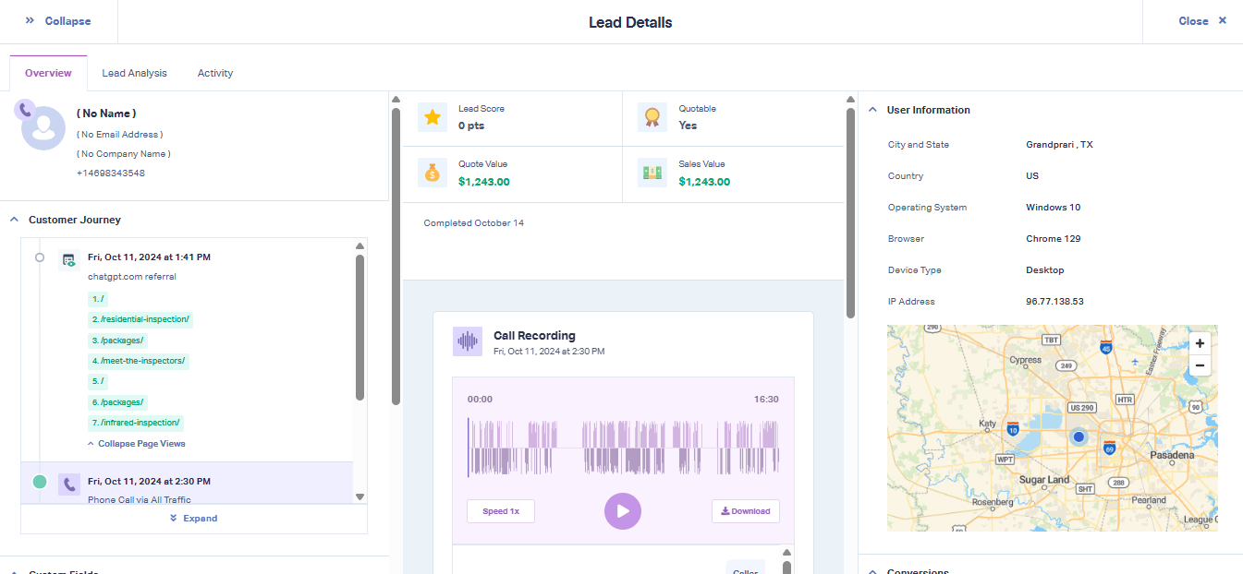Open page view 1 root path
Screen dimensions: 1243x574
pyautogui.click(x=99, y=299)
